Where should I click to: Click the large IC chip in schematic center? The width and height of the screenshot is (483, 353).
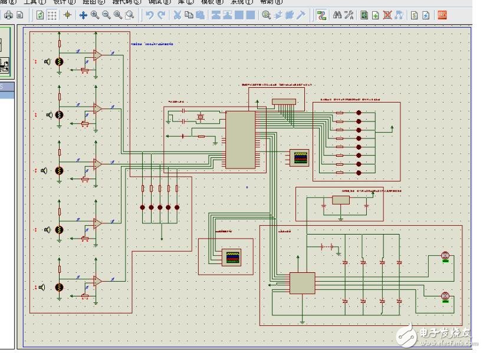pos(240,140)
